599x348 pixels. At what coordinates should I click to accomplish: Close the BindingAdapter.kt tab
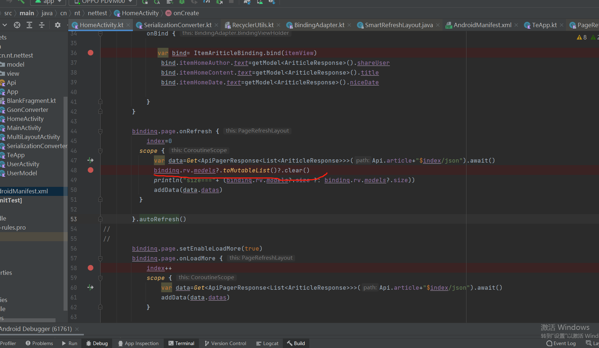(x=349, y=25)
